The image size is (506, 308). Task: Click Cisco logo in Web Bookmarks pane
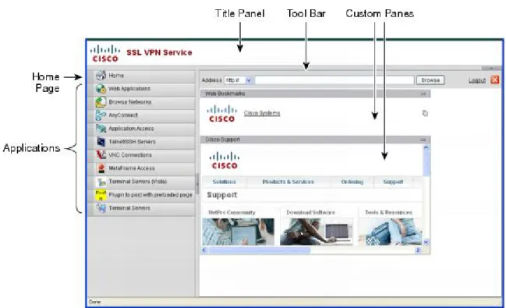coord(222,113)
